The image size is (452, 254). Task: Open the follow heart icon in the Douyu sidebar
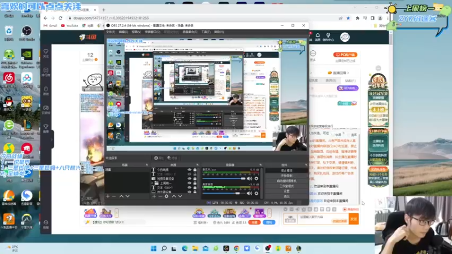pos(46,51)
